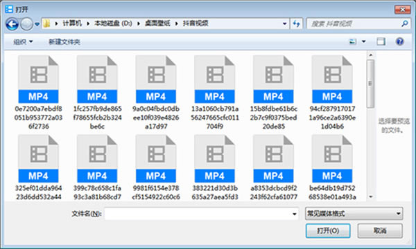Click the Back navigation arrow
This screenshot has width=416, height=249.
(x=12, y=24)
